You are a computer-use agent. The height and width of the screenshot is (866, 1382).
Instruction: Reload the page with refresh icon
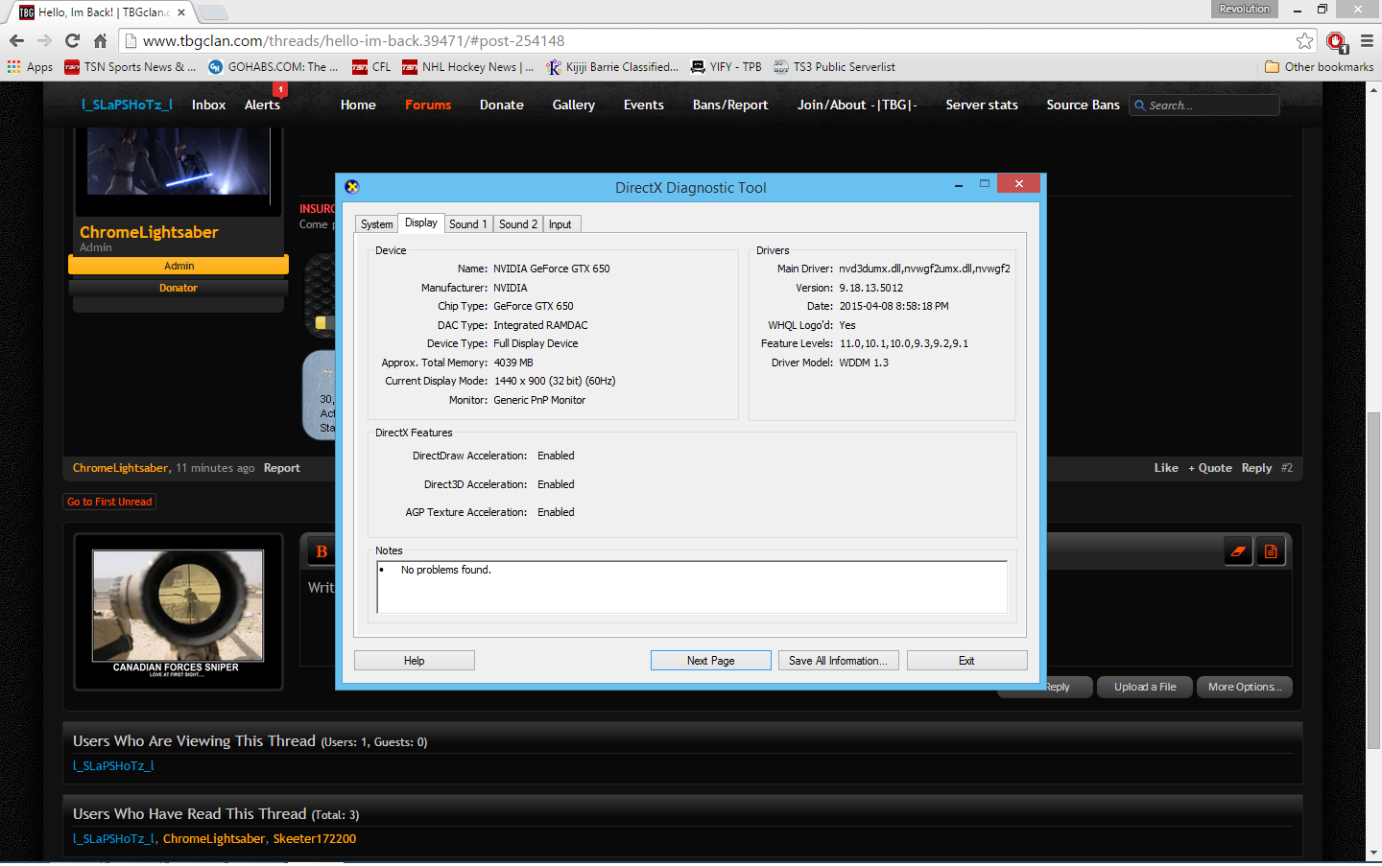point(72,40)
